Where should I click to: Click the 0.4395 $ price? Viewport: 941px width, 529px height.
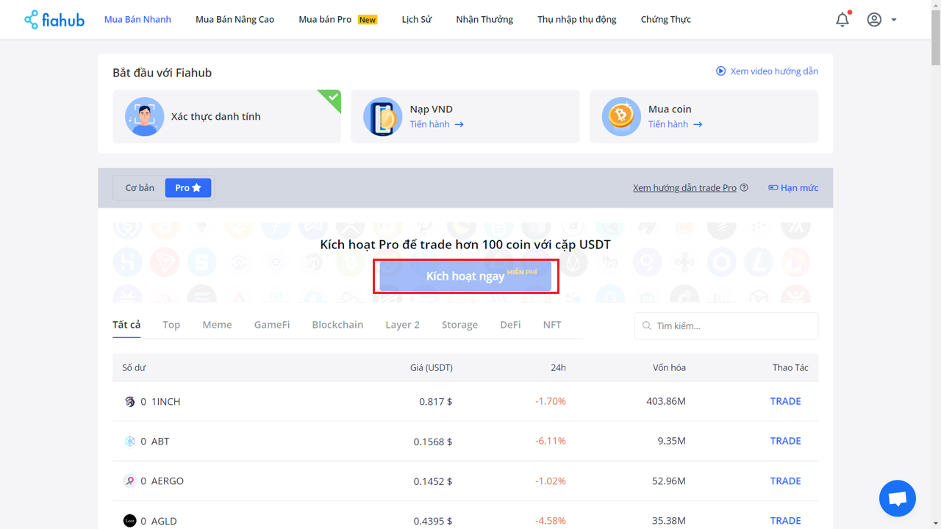click(433, 520)
